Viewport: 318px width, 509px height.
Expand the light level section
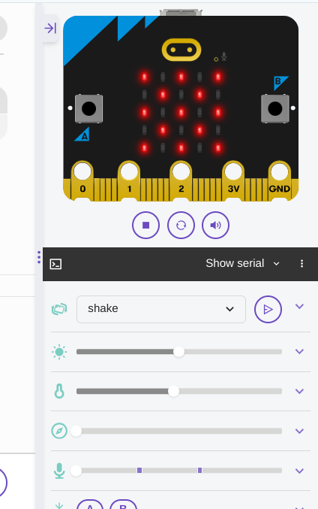click(299, 352)
